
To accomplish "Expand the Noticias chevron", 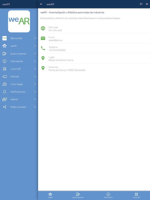I will pyautogui.click(x=35, y=76).
